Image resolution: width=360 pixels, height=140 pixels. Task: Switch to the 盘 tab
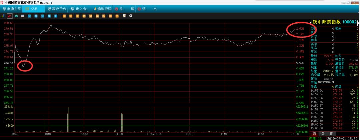pos(323,134)
